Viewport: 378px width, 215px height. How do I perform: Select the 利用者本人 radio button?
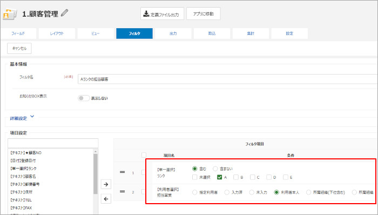tap(276, 192)
